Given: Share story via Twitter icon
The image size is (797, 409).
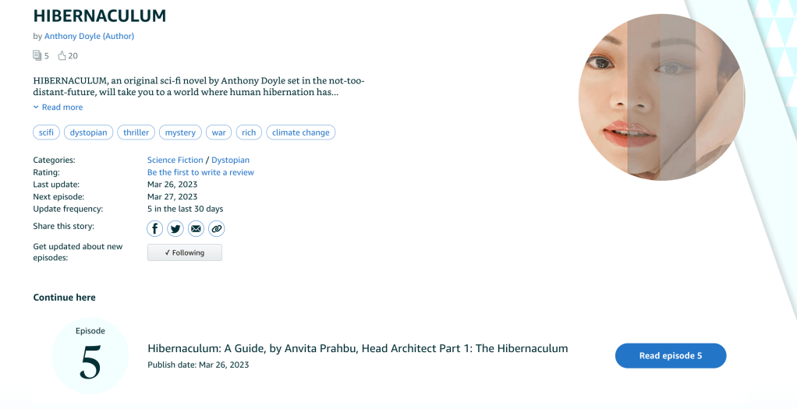Looking at the screenshot, I should tap(175, 228).
